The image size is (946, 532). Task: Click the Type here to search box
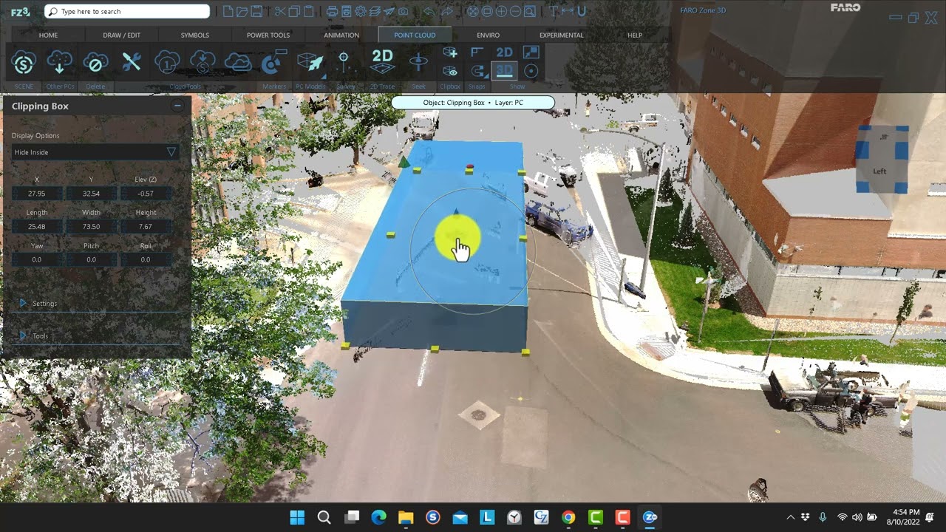pyautogui.click(x=127, y=12)
